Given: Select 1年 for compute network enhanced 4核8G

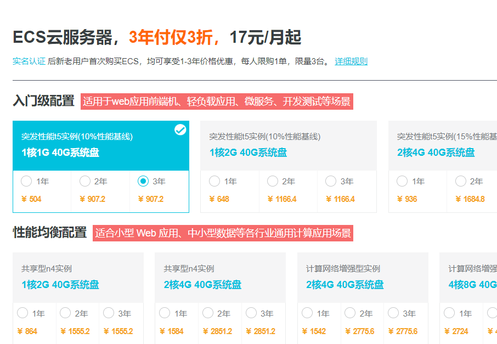Looking at the screenshot, I should (449, 313).
